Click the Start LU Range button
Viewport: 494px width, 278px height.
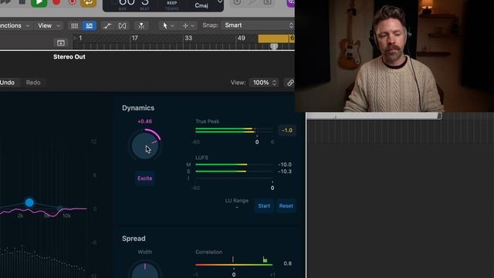264,206
